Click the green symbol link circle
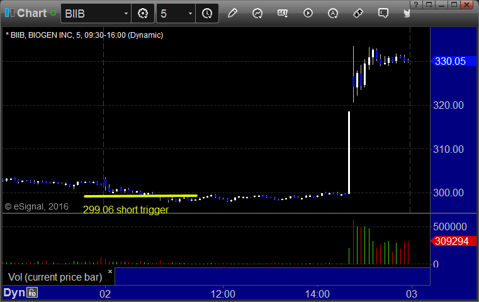The width and height of the screenshot is (479, 302). coord(53,13)
